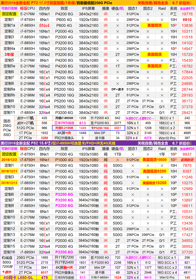
Task: Click the 2019/12/13 date cell
Action: (9, 183)
